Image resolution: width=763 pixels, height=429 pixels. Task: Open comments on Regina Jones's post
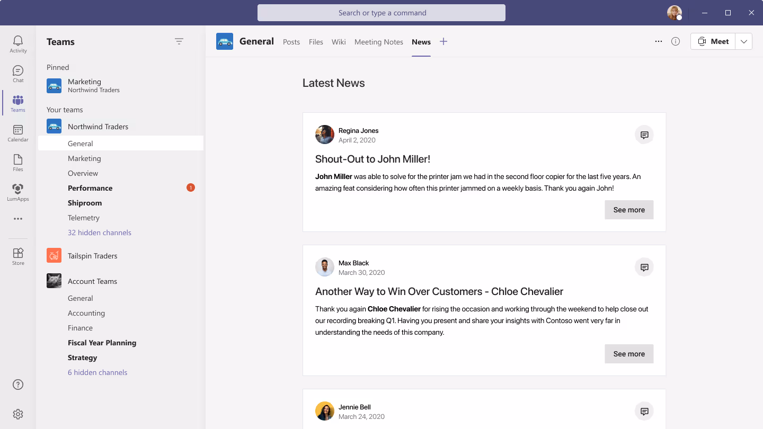tap(644, 135)
